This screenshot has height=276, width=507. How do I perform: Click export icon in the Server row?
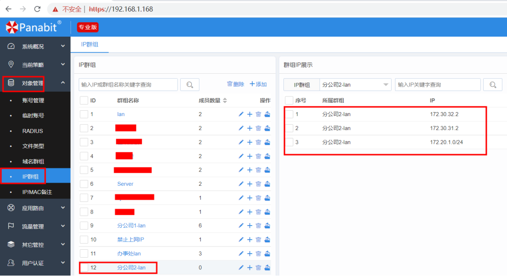coord(267,184)
